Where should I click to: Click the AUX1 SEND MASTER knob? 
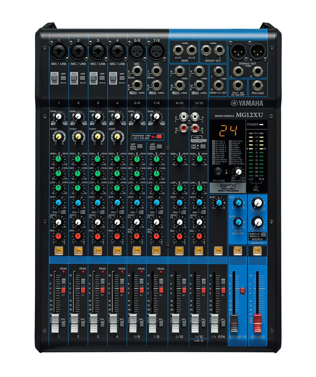(238, 202)
